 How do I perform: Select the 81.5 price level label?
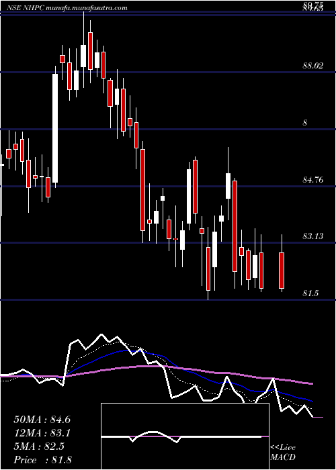[x=310, y=293]
